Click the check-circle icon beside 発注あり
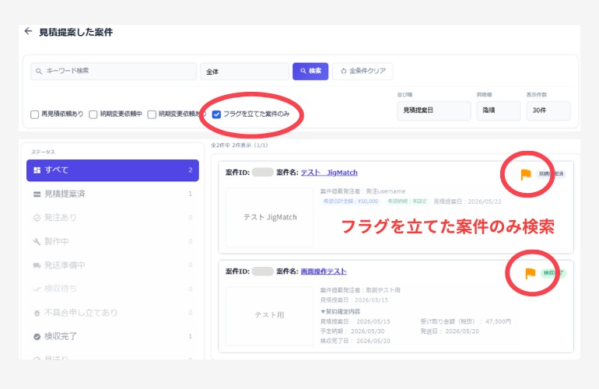The height and width of the screenshot is (389, 599). pos(37,218)
